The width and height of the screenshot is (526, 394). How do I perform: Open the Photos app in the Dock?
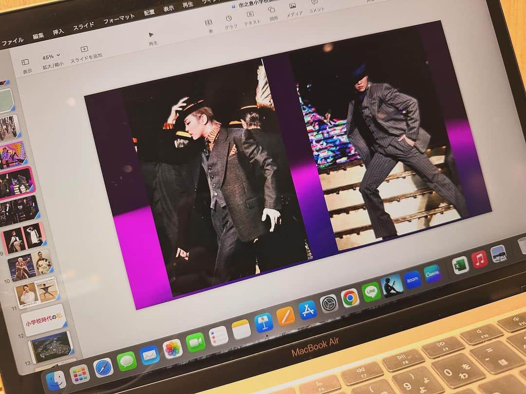172,349
